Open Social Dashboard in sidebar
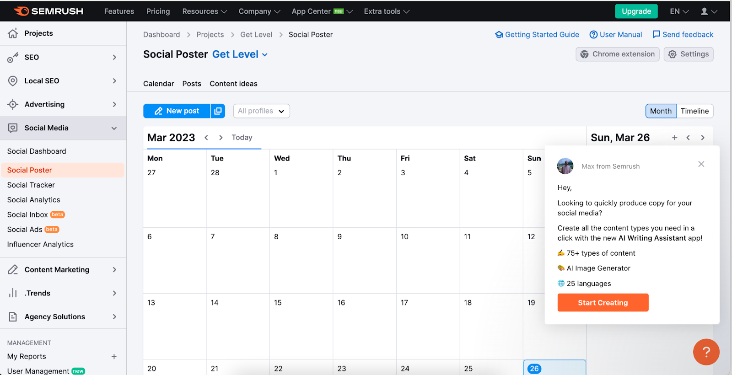This screenshot has width=732, height=375. click(37, 151)
